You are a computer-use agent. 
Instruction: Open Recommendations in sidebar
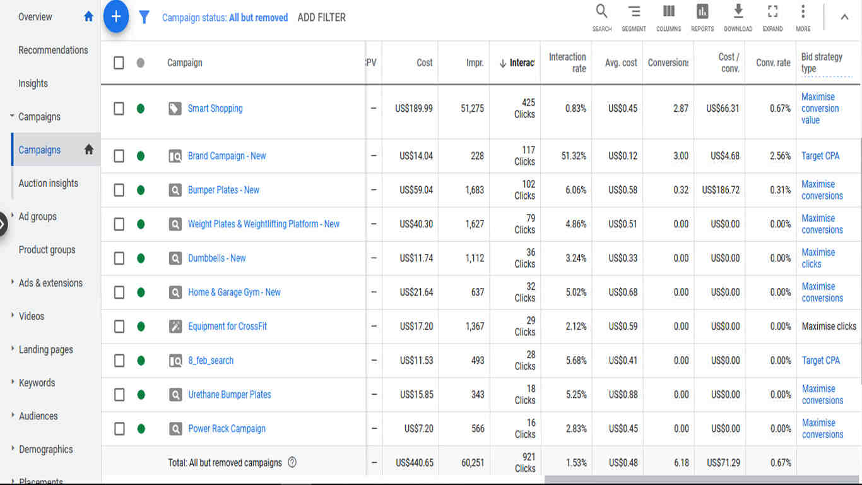pos(53,50)
